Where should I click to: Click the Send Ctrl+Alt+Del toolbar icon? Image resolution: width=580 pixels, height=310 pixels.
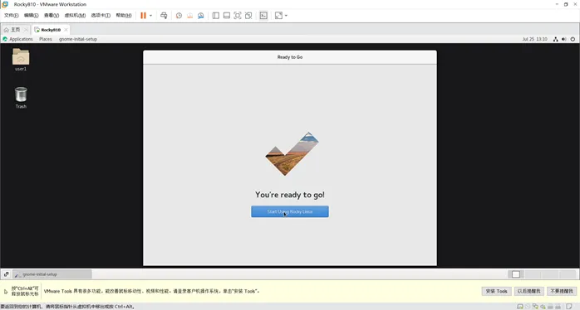164,16
